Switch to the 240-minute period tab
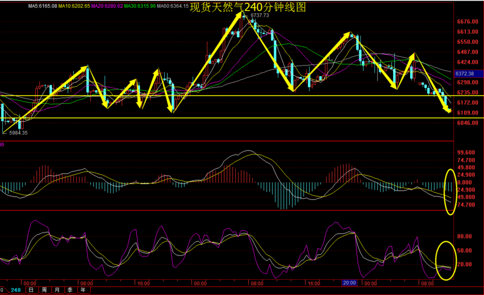The height and width of the screenshot is (295, 484). pyautogui.click(x=15, y=290)
